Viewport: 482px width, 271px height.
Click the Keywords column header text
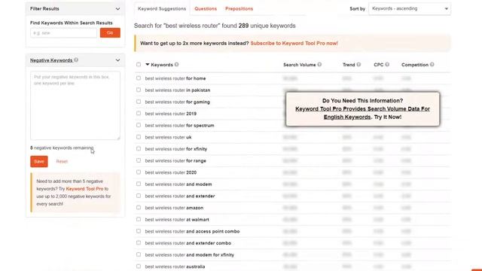pos(162,65)
